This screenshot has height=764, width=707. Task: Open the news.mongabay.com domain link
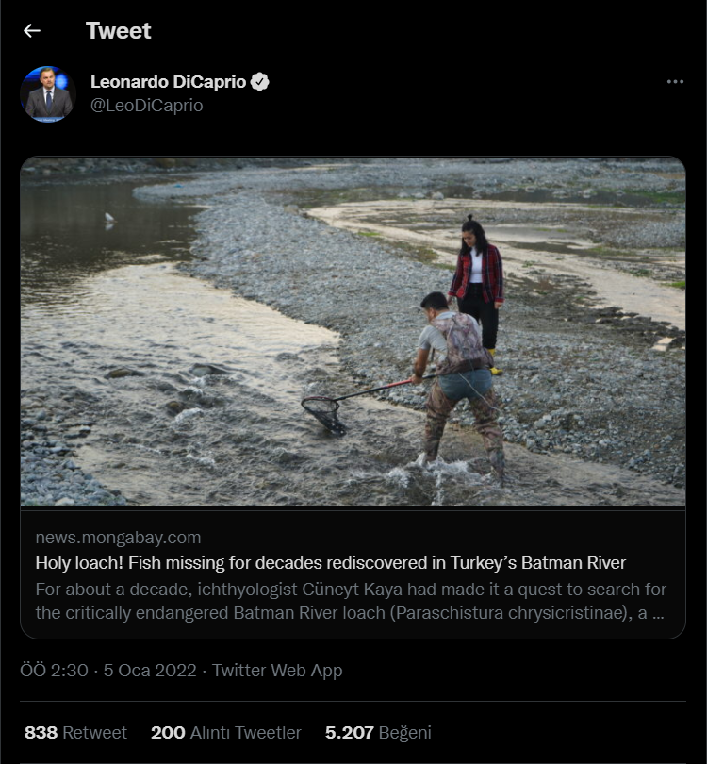(118, 538)
